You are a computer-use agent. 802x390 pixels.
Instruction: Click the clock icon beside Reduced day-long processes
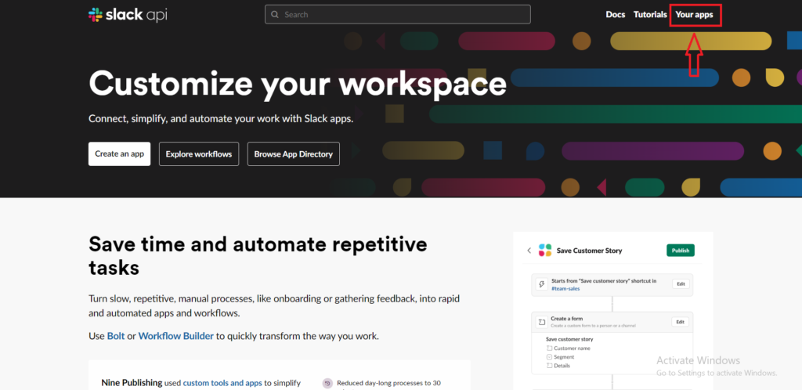[327, 383]
